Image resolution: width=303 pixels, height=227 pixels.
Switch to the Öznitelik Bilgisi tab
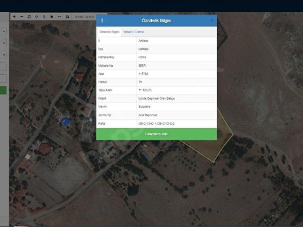tap(110, 32)
